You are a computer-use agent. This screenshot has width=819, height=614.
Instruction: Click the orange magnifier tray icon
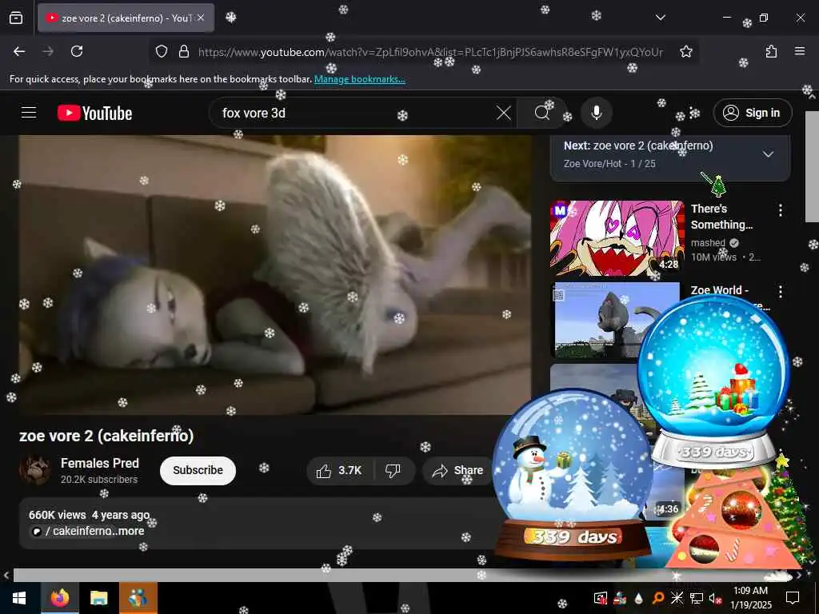tap(658, 598)
